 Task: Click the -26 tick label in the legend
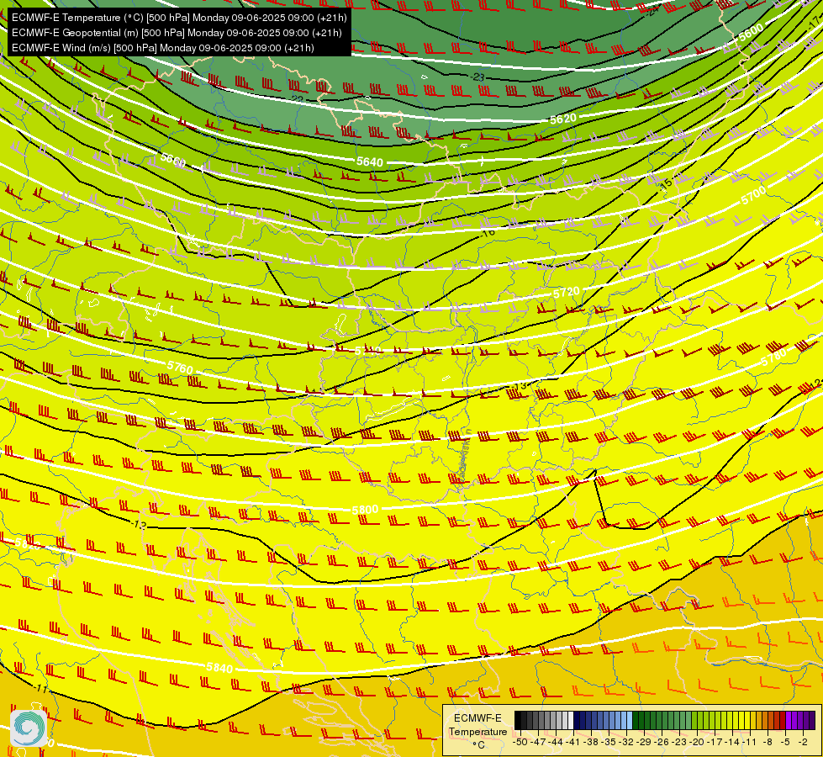pyautogui.click(x=662, y=742)
